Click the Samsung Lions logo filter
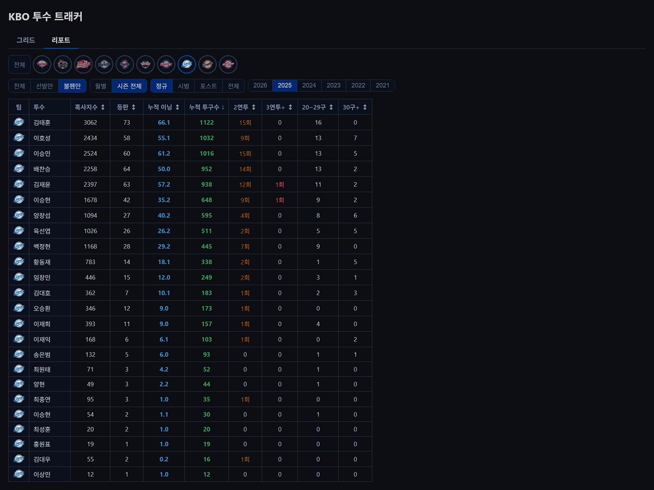Image resolution: width=654 pixels, height=490 pixels. pos(187,64)
